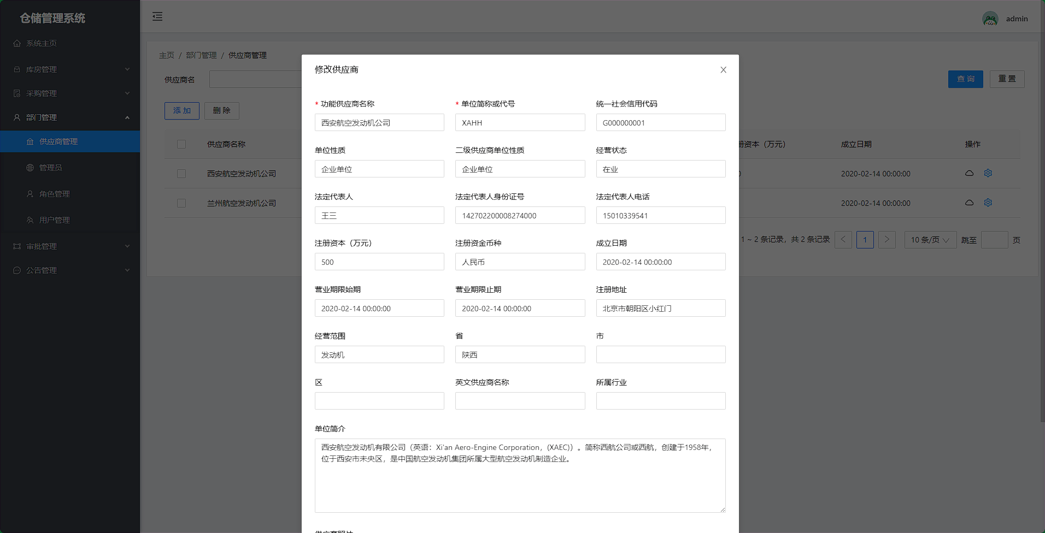Click the 营业期限始期 date field

379,308
